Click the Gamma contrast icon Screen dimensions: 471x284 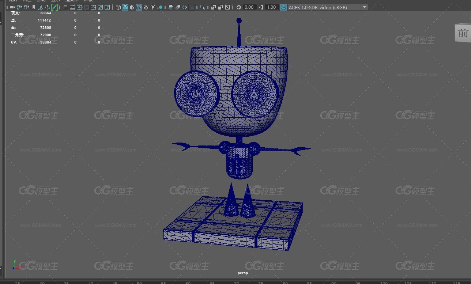point(261,7)
